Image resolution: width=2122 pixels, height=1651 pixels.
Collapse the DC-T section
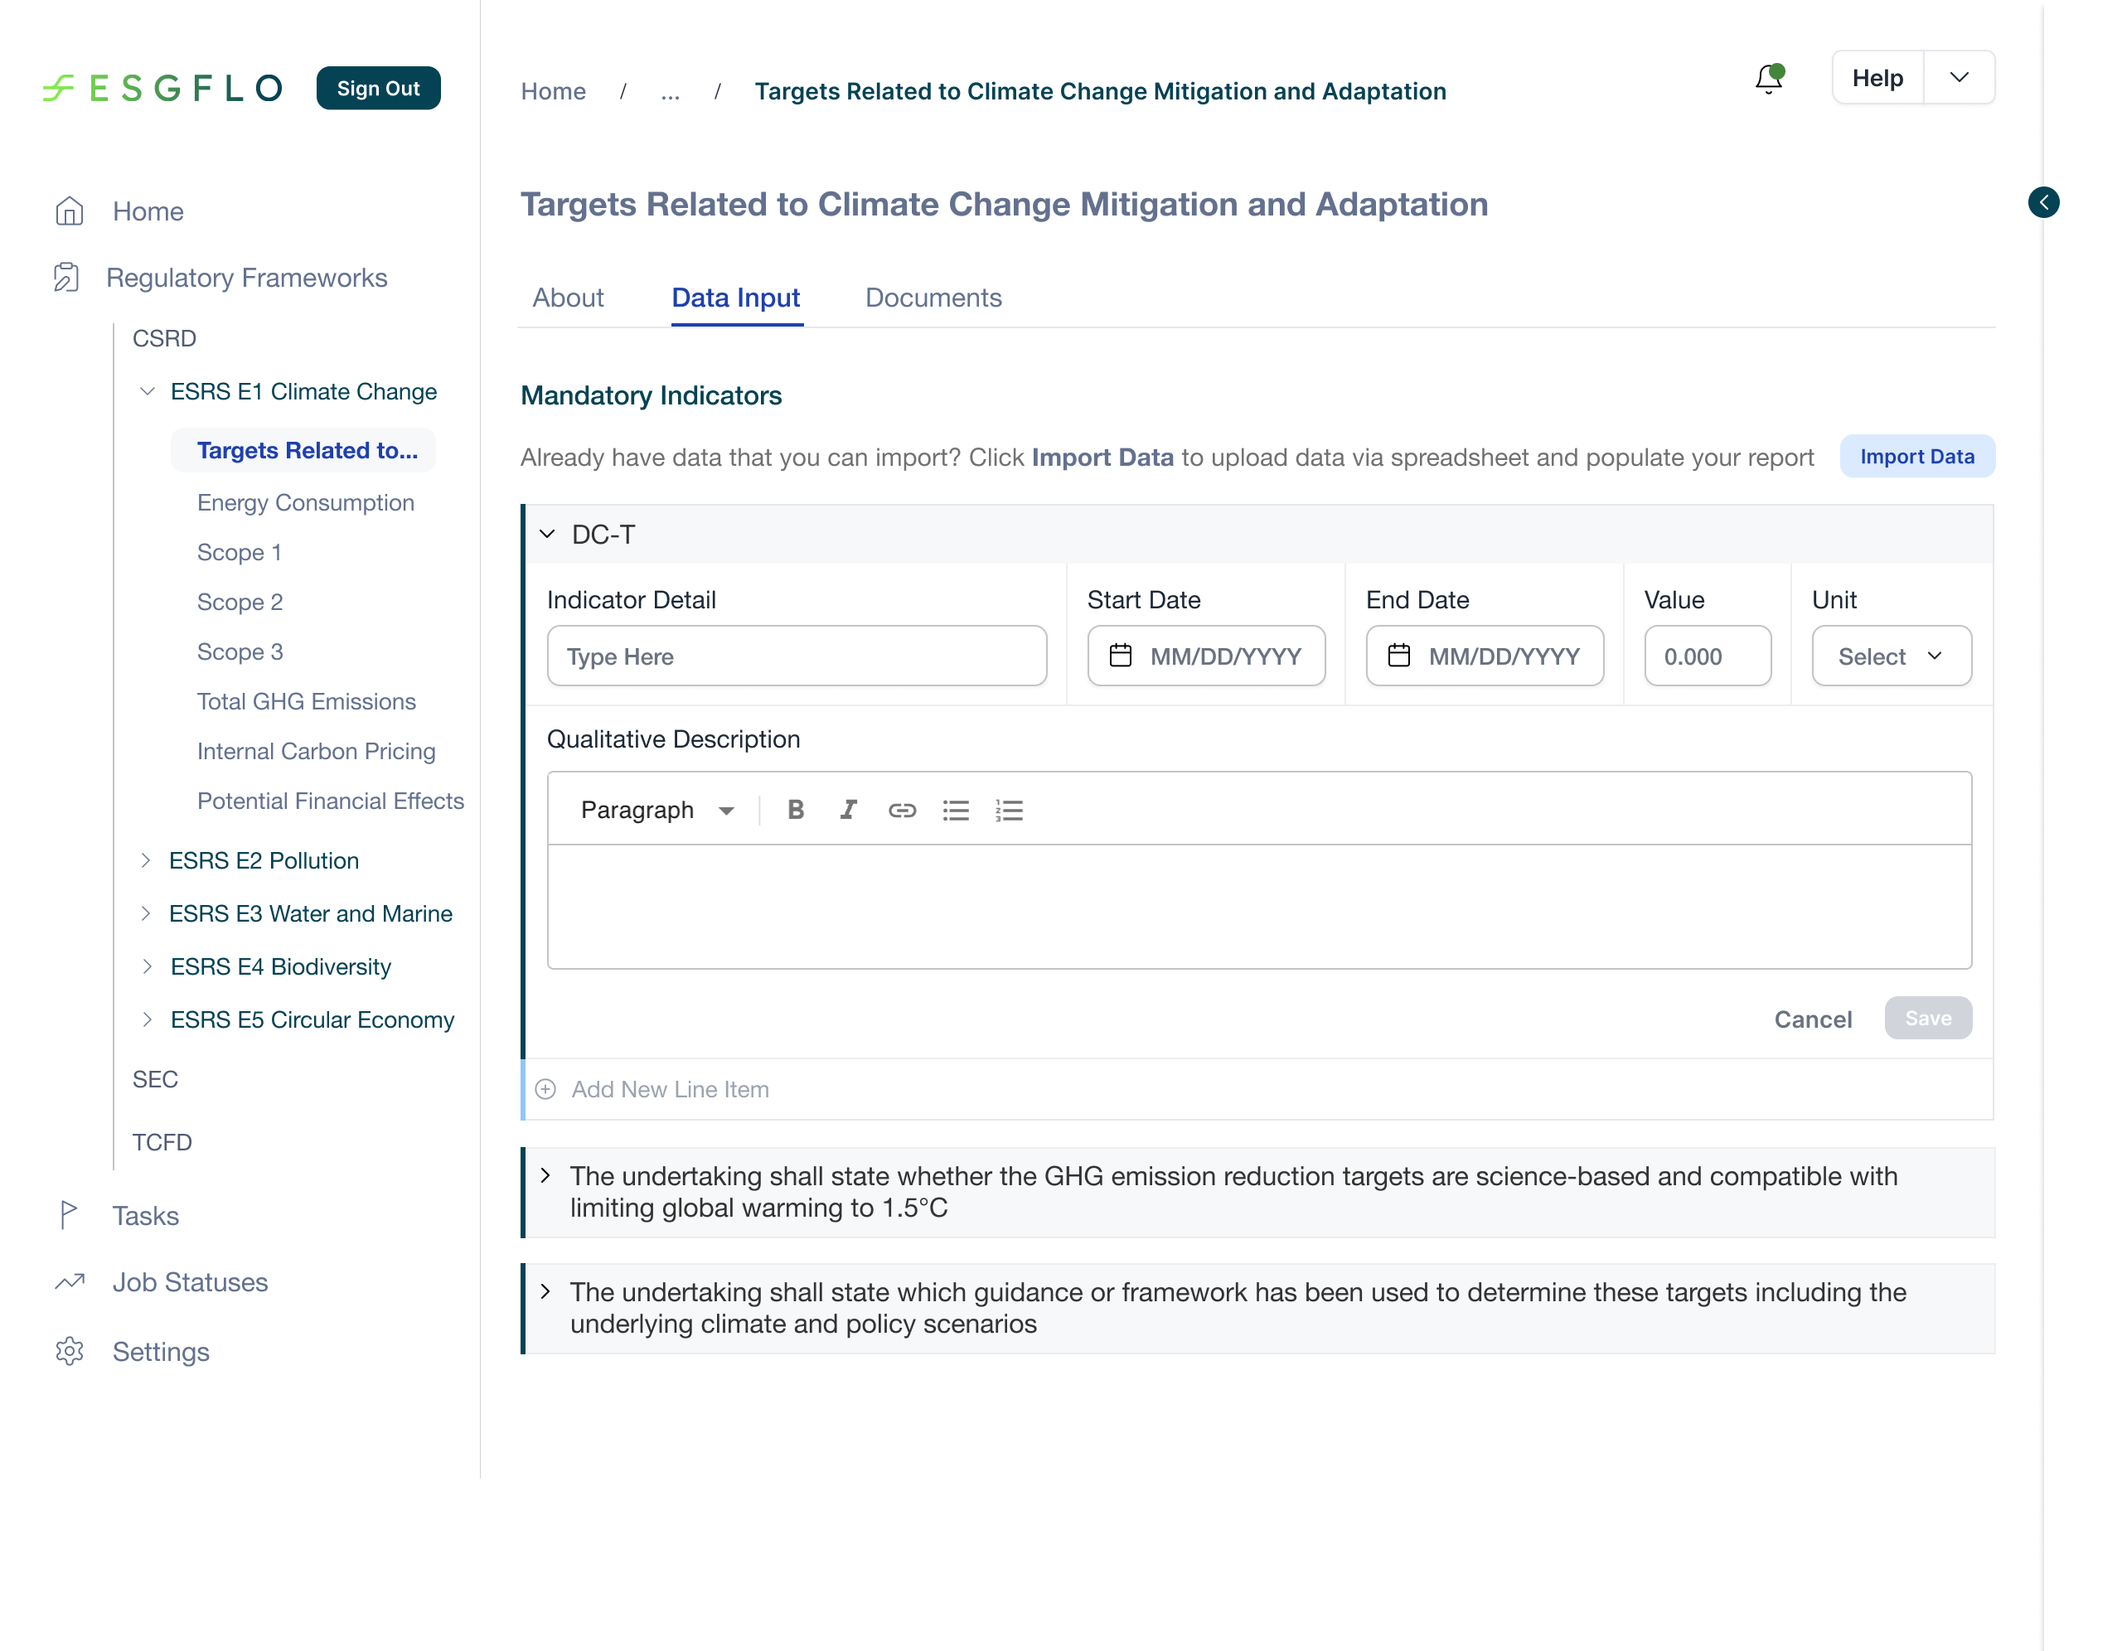tap(547, 535)
